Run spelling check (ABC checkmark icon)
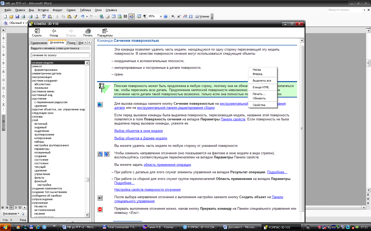Image resolution: width=371 pixels, height=231 pixels. (x=44, y=16)
